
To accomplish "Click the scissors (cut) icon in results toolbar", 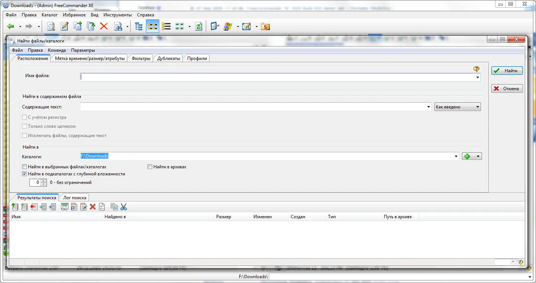I will tap(123, 206).
